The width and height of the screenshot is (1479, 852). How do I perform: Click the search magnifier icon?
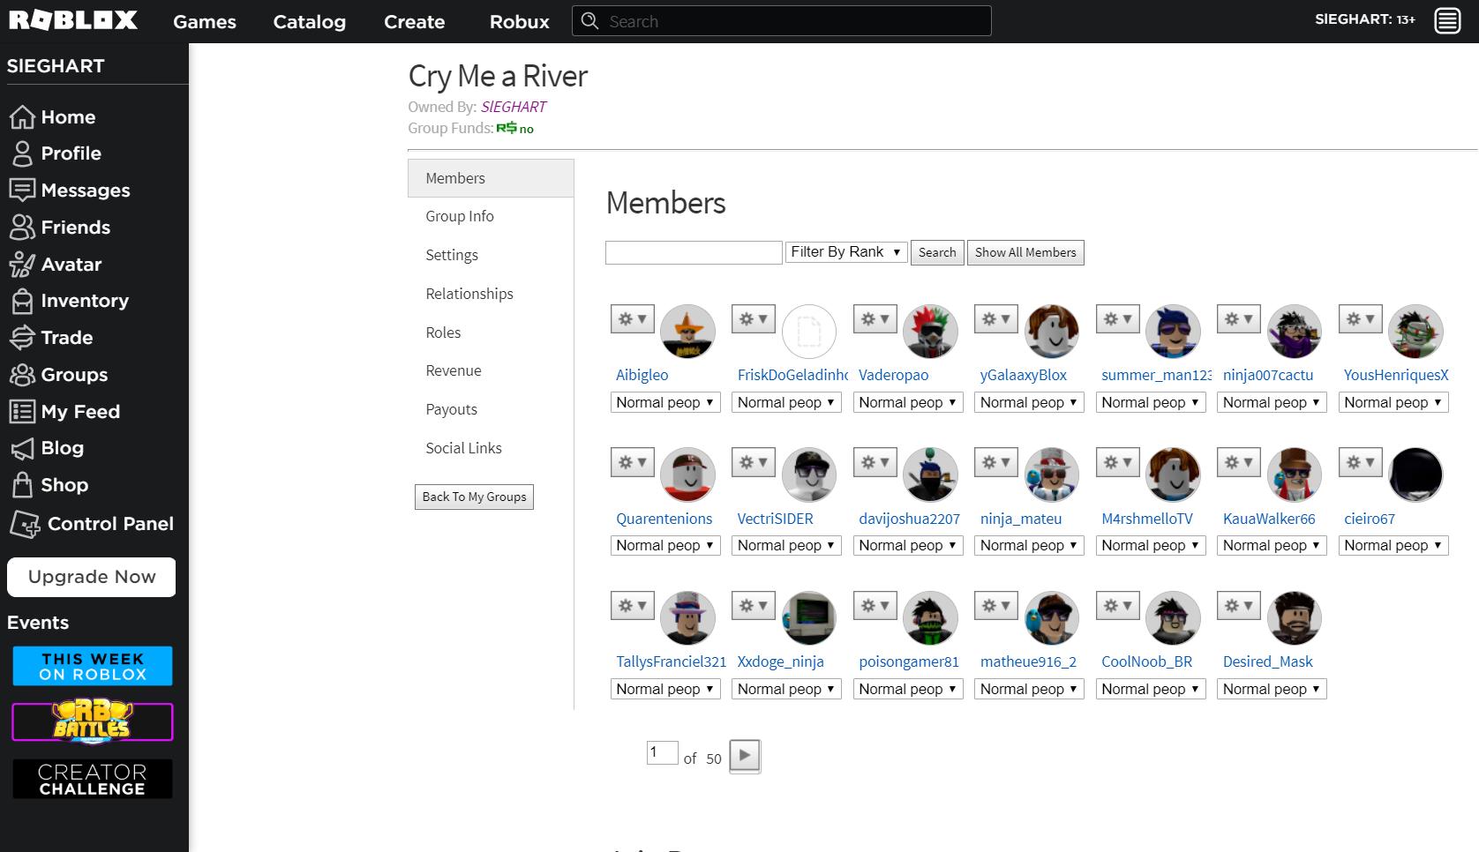(590, 21)
